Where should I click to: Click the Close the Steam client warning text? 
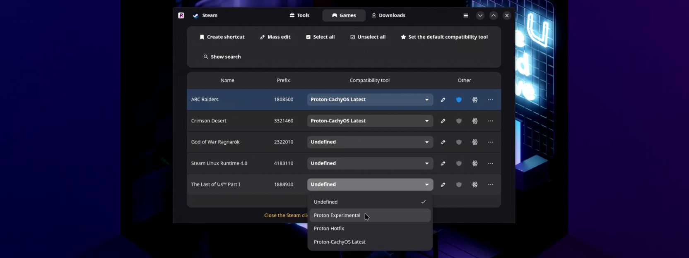tap(286, 215)
